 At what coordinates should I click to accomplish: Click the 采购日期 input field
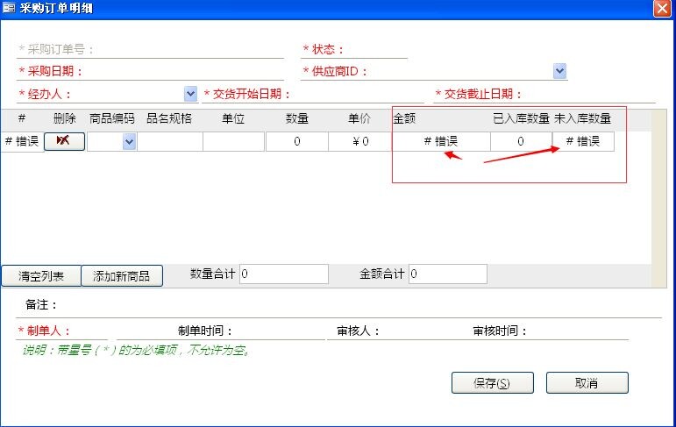[x=184, y=72]
